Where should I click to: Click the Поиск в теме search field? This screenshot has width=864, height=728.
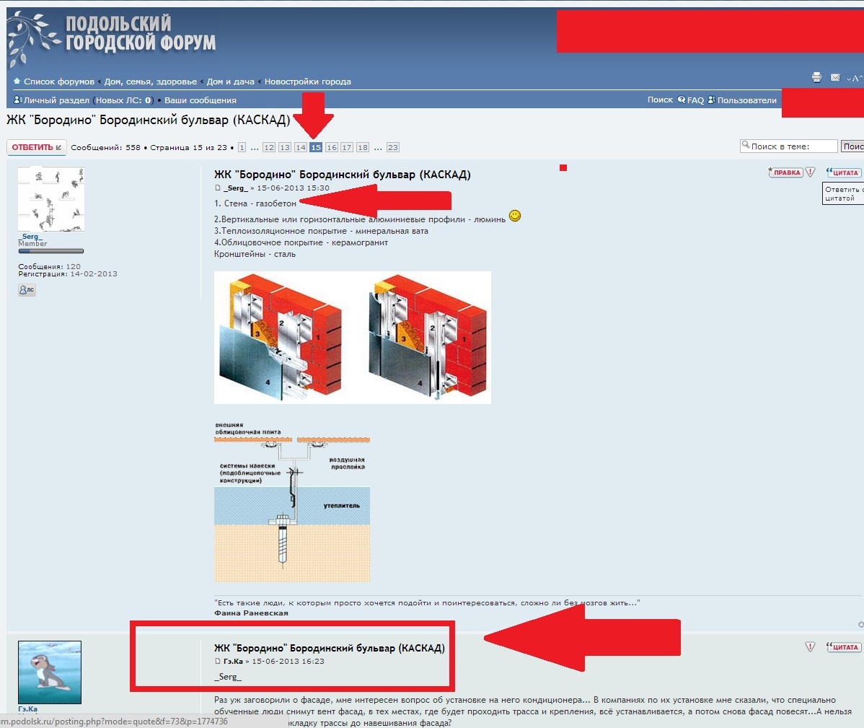pyautogui.click(x=793, y=146)
